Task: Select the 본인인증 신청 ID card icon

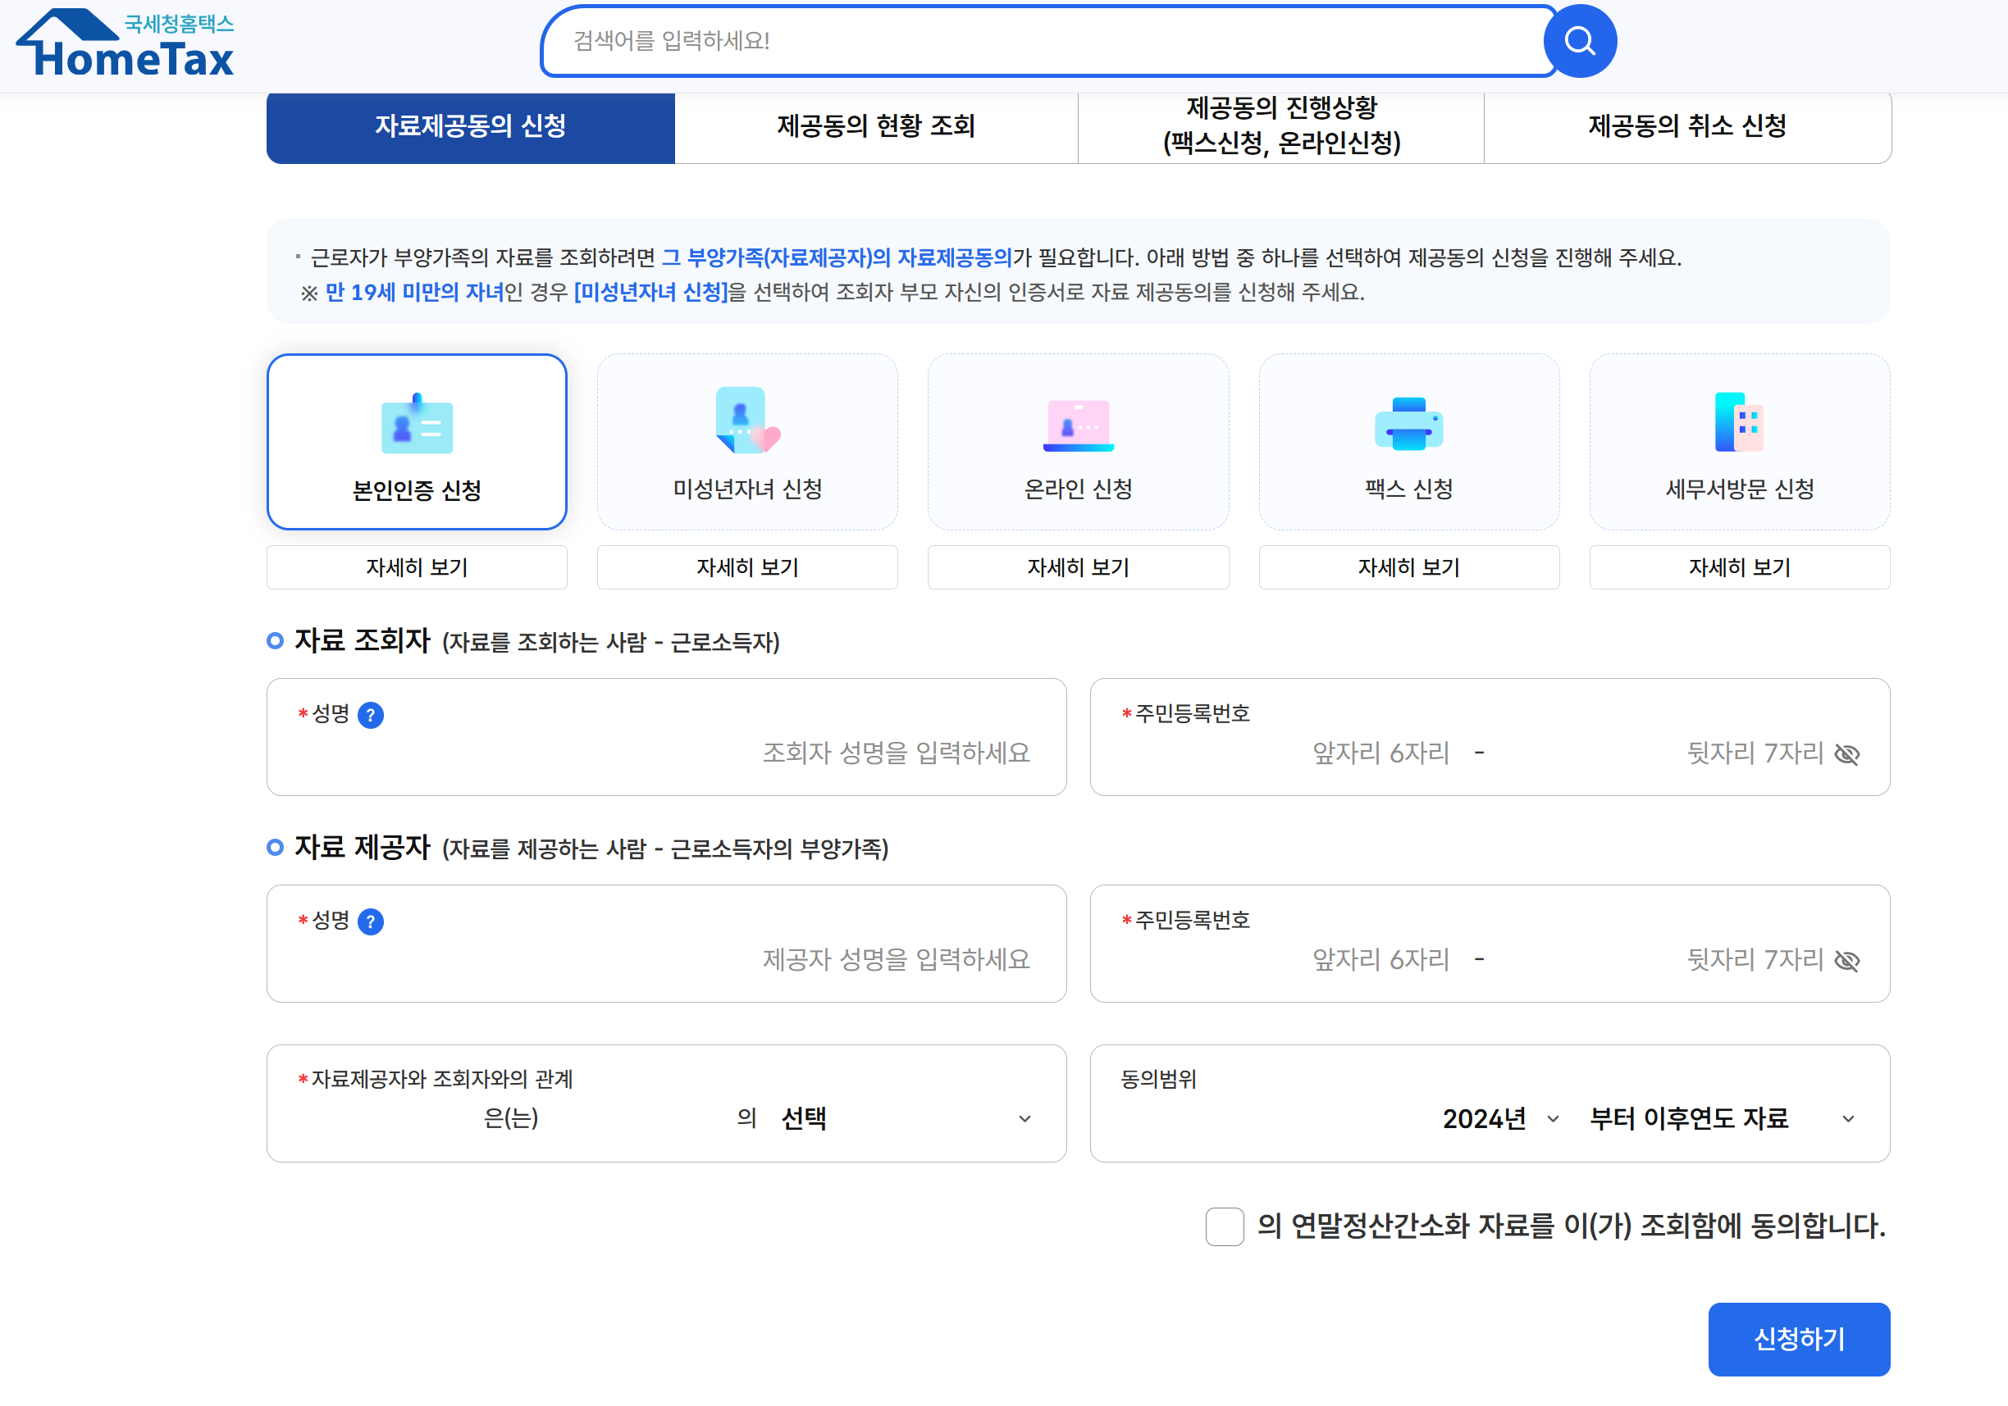Action: 418,425
